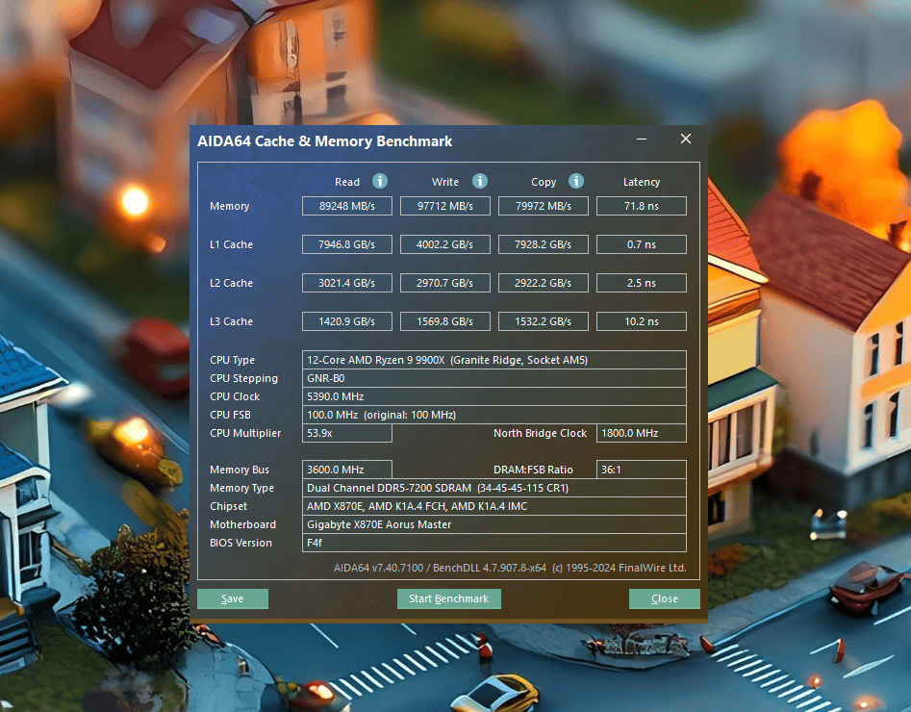Image resolution: width=911 pixels, height=712 pixels.
Task: Click Memory Type field DDR5-7200 SDRAM
Action: pos(494,488)
